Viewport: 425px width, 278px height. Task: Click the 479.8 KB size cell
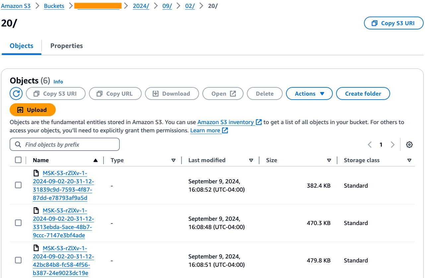[x=319, y=261]
